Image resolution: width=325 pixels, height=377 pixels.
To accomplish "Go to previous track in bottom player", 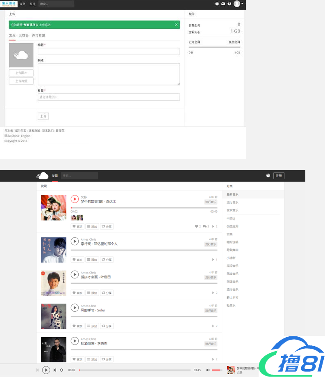I will coord(37,370).
